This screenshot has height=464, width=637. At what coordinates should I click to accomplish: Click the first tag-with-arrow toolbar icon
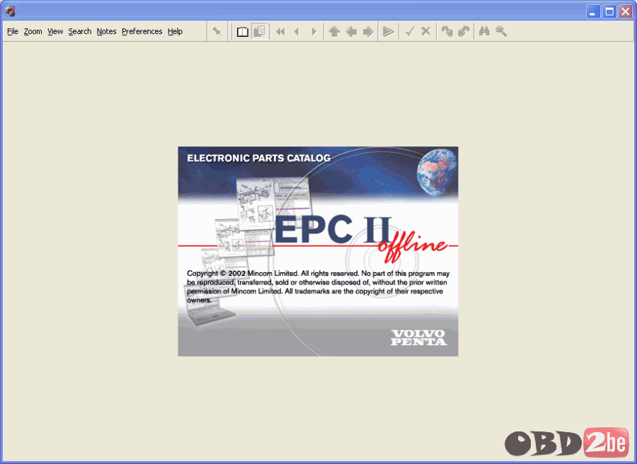point(447,31)
